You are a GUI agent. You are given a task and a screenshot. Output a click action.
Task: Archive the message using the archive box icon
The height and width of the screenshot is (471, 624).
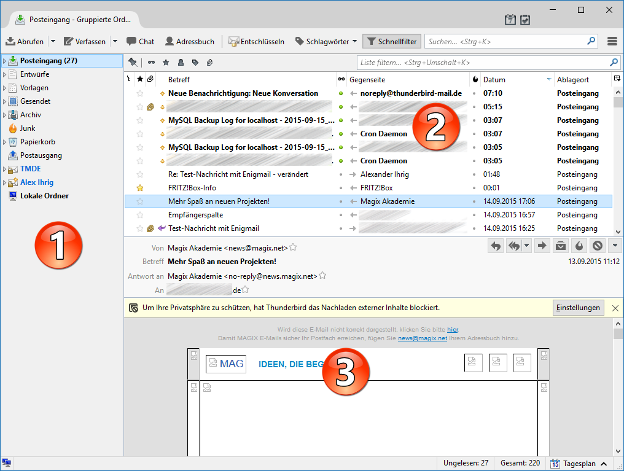click(560, 246)
